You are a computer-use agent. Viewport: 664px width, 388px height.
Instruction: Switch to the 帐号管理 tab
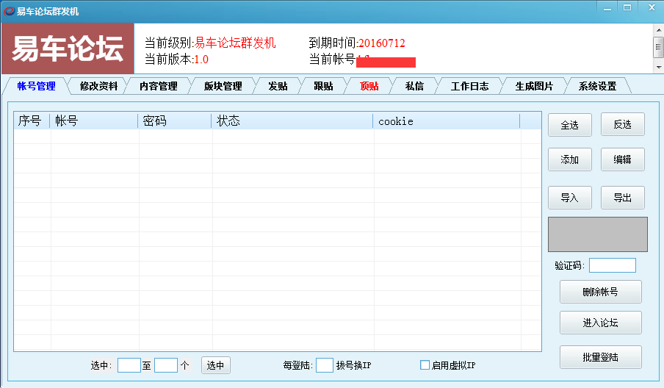pos(37,86)
